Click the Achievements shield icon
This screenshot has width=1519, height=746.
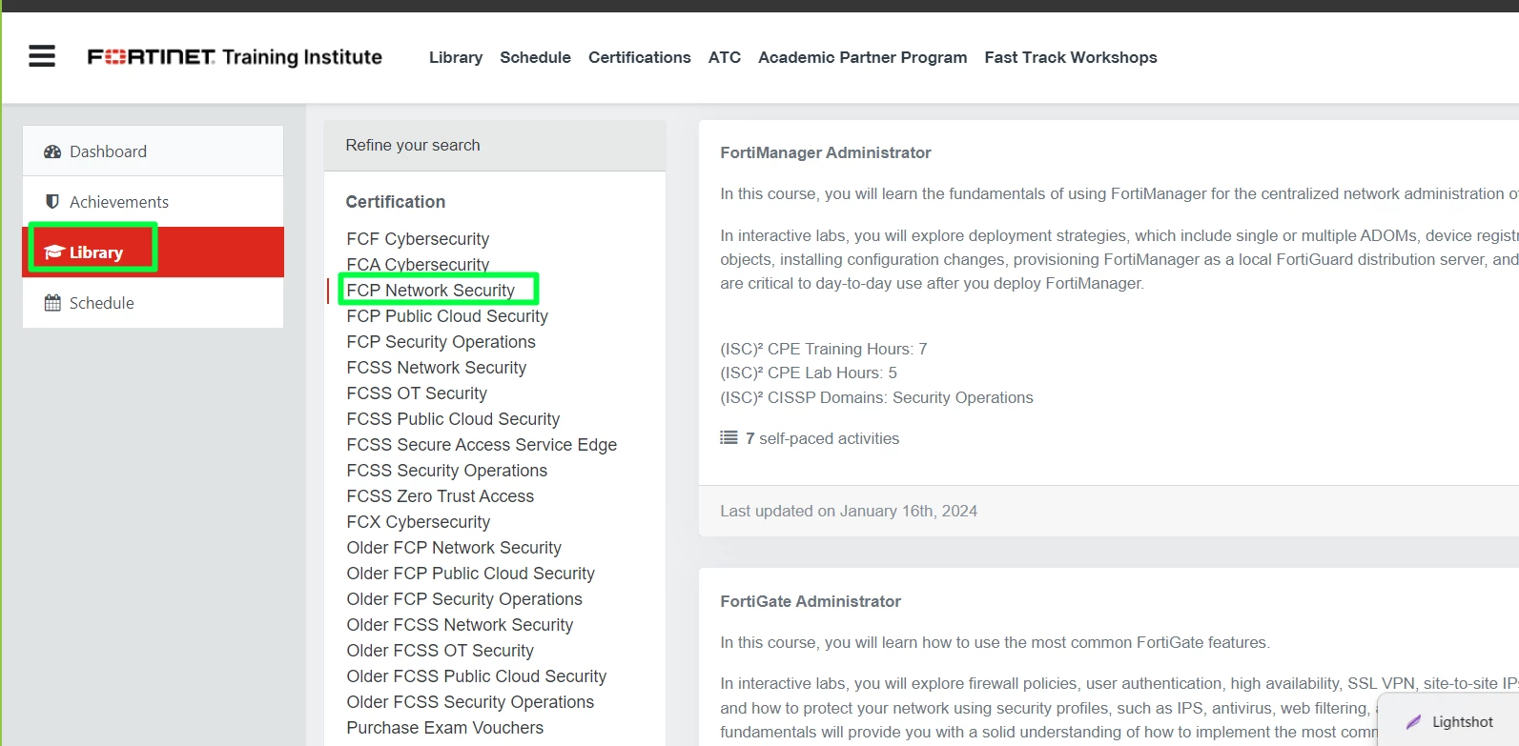pos(52,202)
